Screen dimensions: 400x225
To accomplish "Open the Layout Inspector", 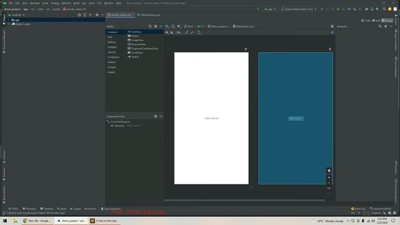I will [x=381, y=209].
